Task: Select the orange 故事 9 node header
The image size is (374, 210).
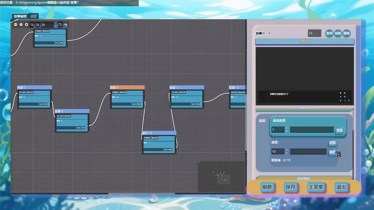Action: point(127,87)
